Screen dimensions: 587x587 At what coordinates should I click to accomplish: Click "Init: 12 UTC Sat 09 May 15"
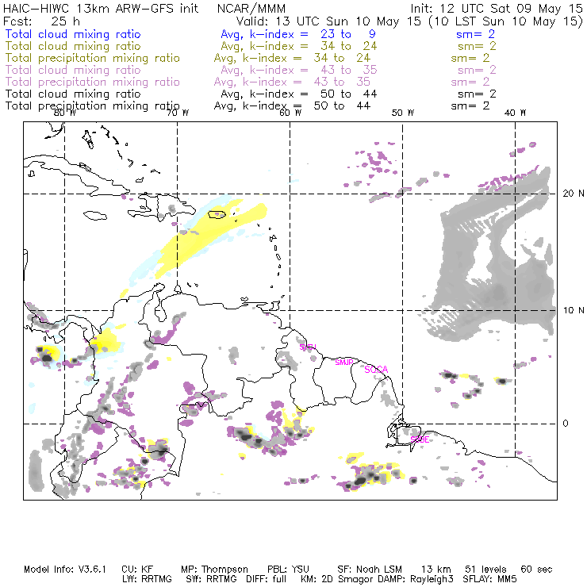[497, 9]
